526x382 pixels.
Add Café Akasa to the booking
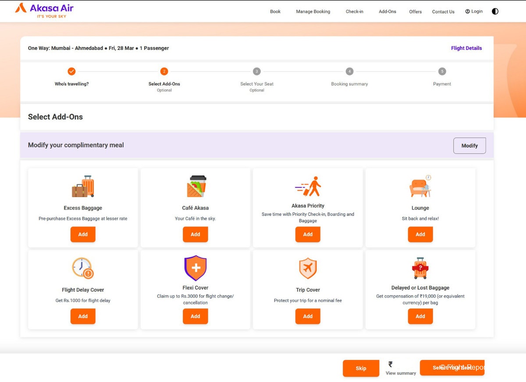195,234
